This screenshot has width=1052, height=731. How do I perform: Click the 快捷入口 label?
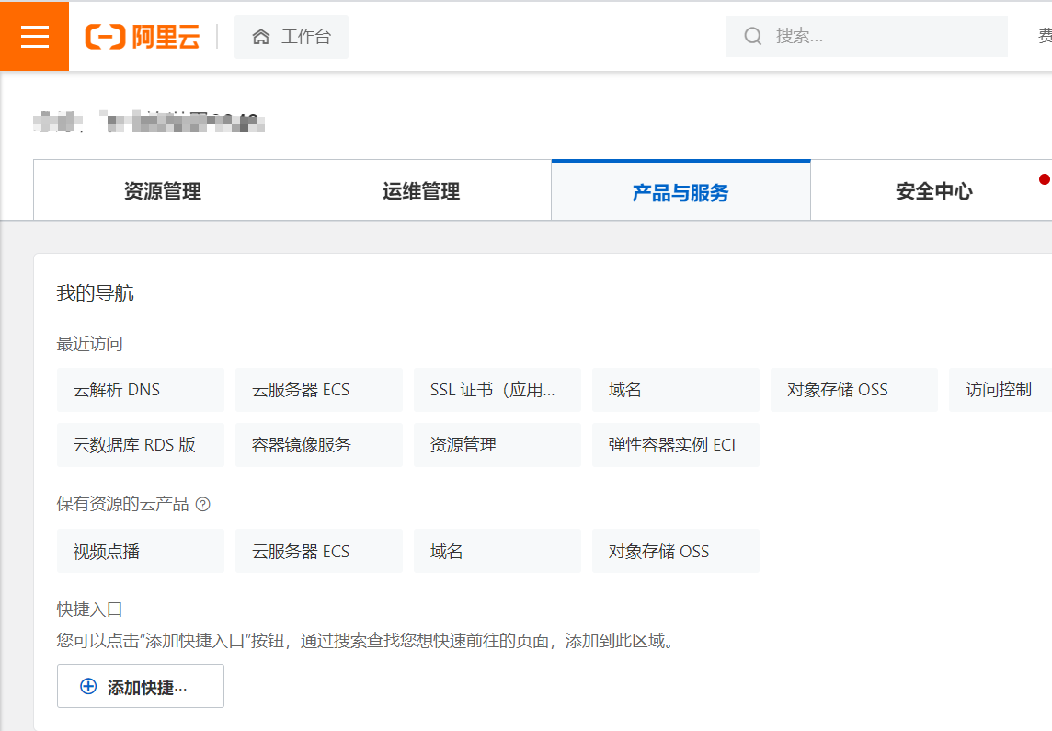click(89, 610)
